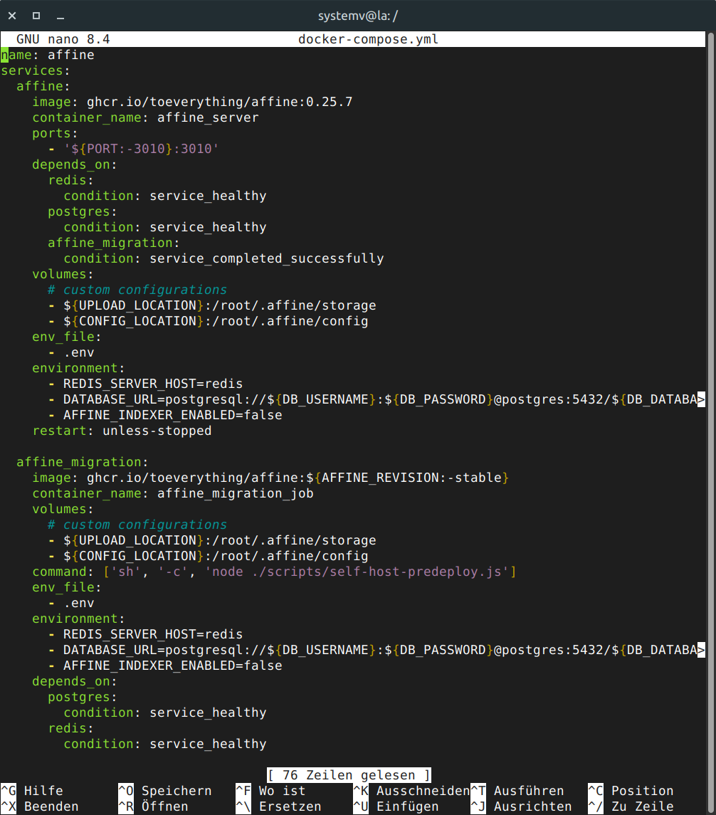Click the ^T Ausführen shortcut
The image size is (716, 815).
517,791
